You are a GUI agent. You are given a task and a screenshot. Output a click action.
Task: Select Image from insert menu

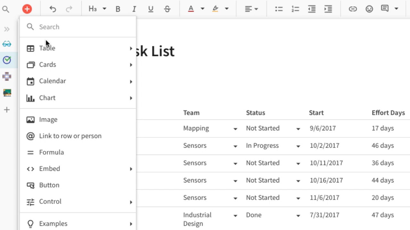(x=78, y=119)
